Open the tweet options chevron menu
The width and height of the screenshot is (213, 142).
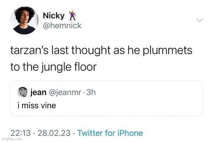(200, 20)
